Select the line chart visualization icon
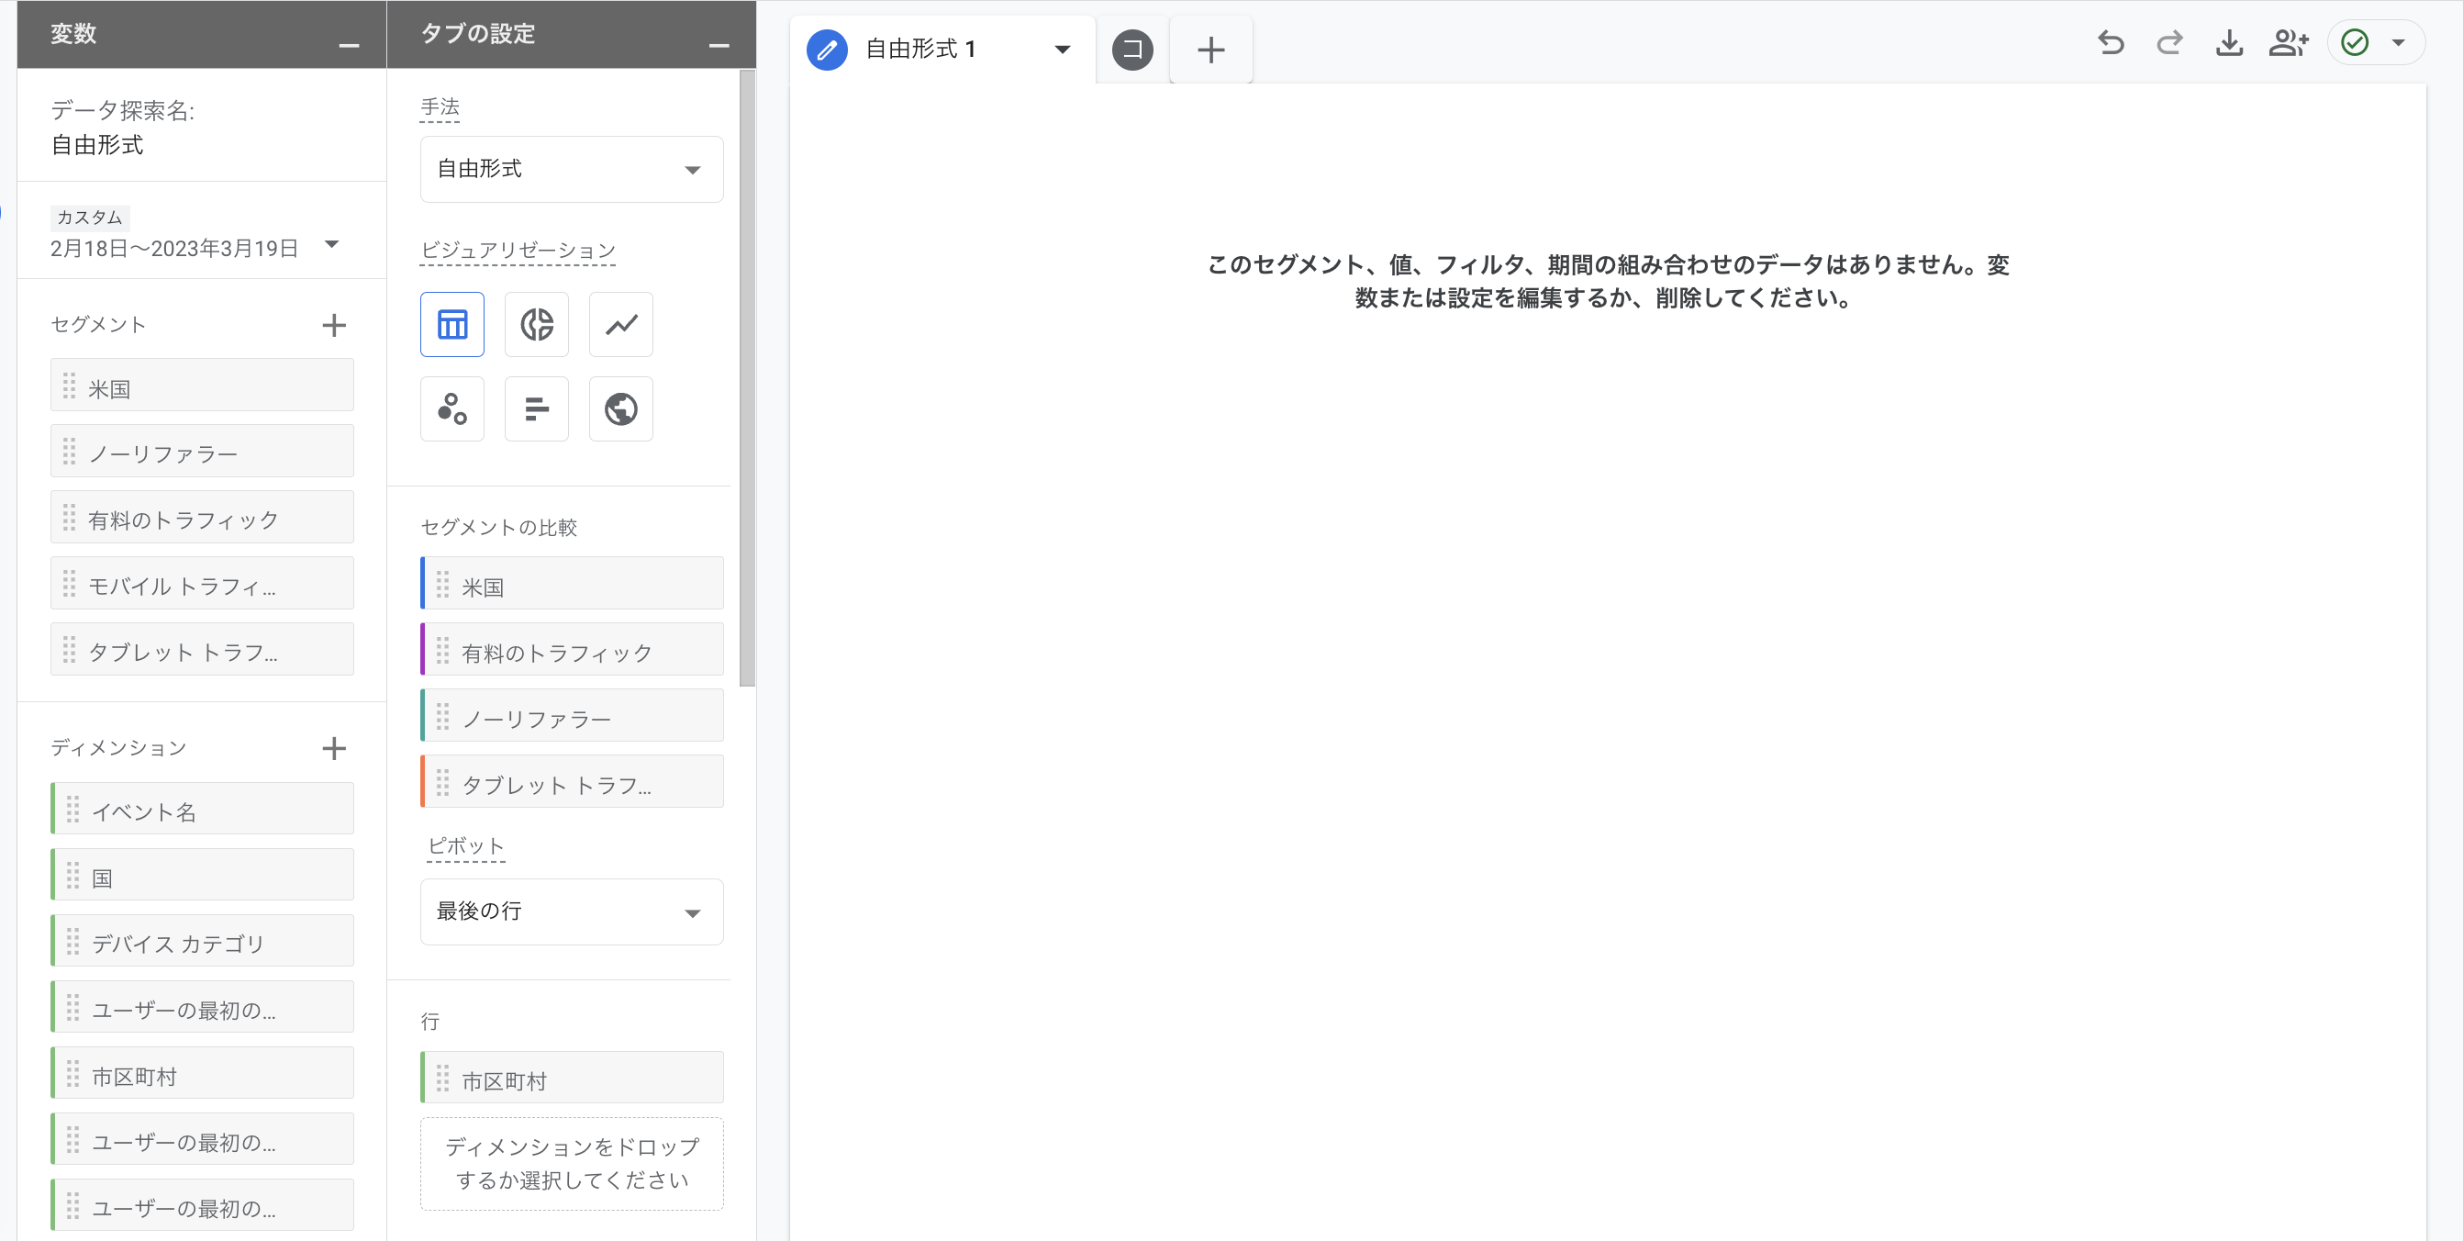This screenshot has height=1241, width=2463. pos(620,324)
